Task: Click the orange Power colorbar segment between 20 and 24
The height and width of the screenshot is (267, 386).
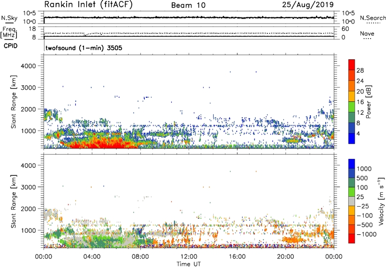Action: coord(352,86)
